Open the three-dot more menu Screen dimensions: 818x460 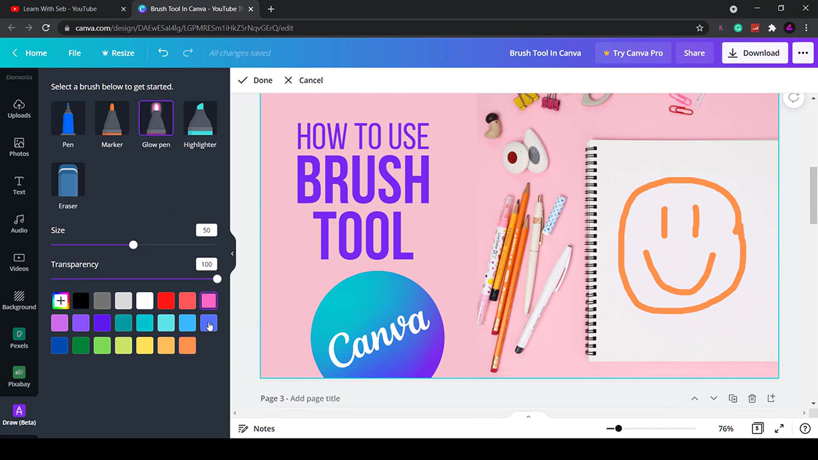pos(803,53)
